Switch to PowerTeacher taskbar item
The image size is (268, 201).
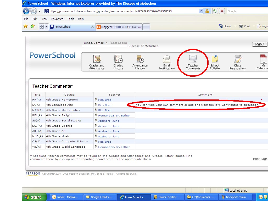click(x=167, y=197)
